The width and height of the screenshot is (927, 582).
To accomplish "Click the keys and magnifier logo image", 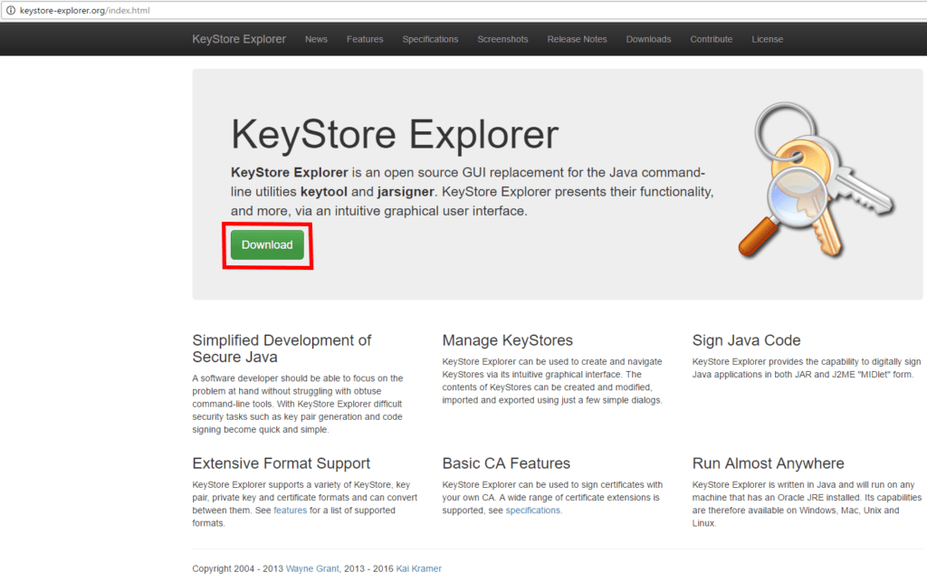I will [x=817, y=180].
